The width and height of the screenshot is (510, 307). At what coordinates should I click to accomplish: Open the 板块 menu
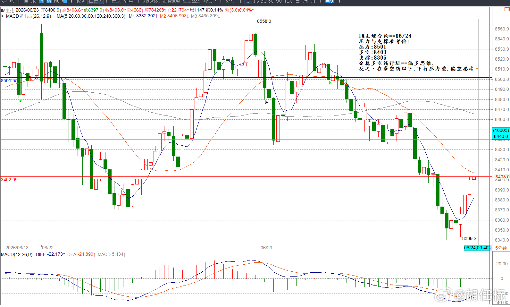pyautogui.click(x=81, y=1)
